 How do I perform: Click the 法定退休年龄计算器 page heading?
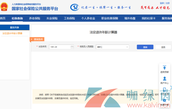(103, 32)
